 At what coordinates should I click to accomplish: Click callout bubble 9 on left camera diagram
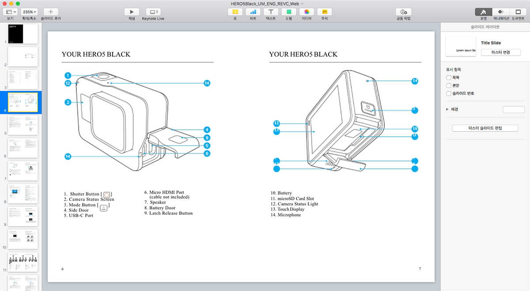pyautogui.click(x=207, y=138)
